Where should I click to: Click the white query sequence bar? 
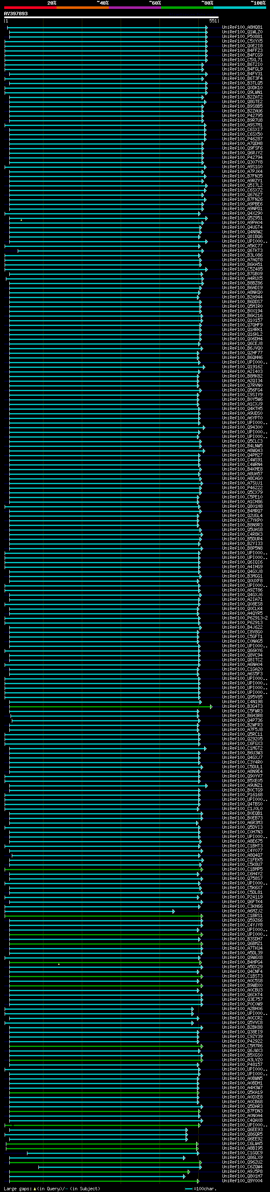click(x=111, y=17)
